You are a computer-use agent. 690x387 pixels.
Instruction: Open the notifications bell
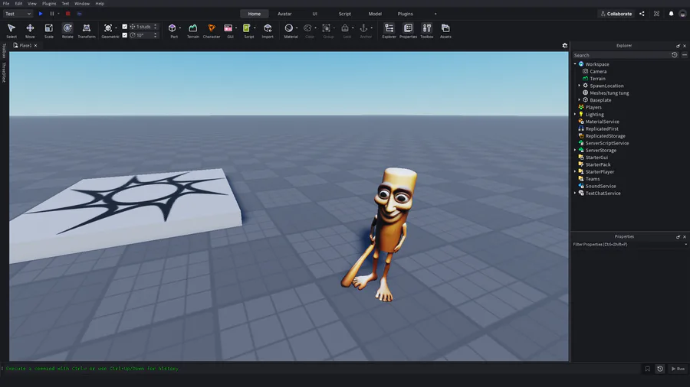click(x=671, y=14)
